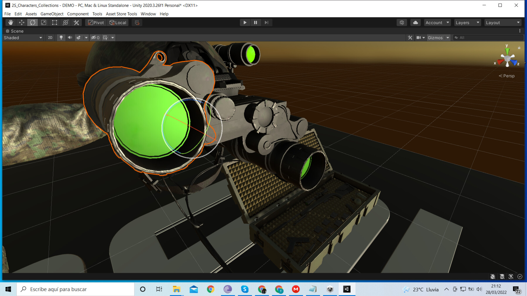Open Asset Store Tools menu
The width and height of the screenshot is (527, 296).
tap(121, 14)
